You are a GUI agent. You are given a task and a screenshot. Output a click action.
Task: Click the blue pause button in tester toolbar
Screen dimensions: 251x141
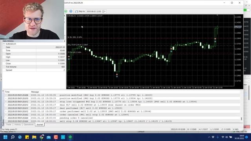[71, 11]
